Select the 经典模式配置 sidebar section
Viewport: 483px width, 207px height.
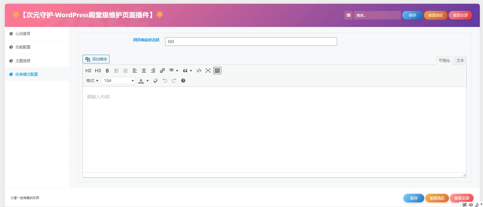[x=37, y=74]
